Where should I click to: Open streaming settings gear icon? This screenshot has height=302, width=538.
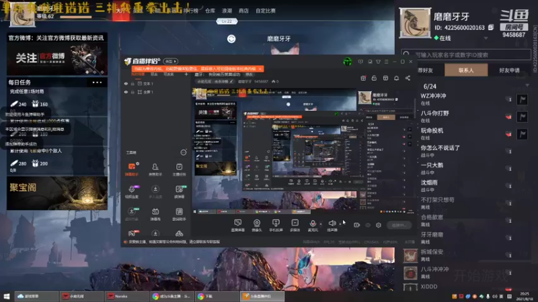pos(379,225)
